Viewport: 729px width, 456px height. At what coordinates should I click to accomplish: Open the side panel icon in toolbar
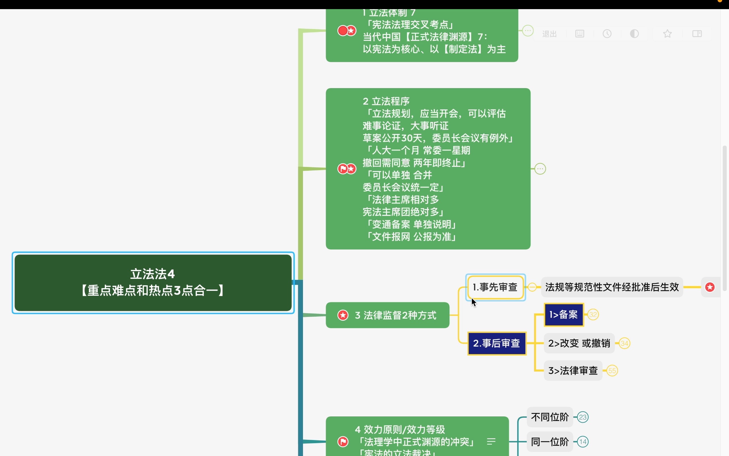(697, 34)
